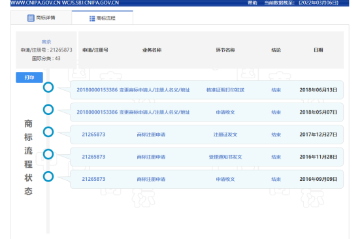362x239 pixels.
Task: Click the blue 打印 print button
Action: tap(29, 77)
